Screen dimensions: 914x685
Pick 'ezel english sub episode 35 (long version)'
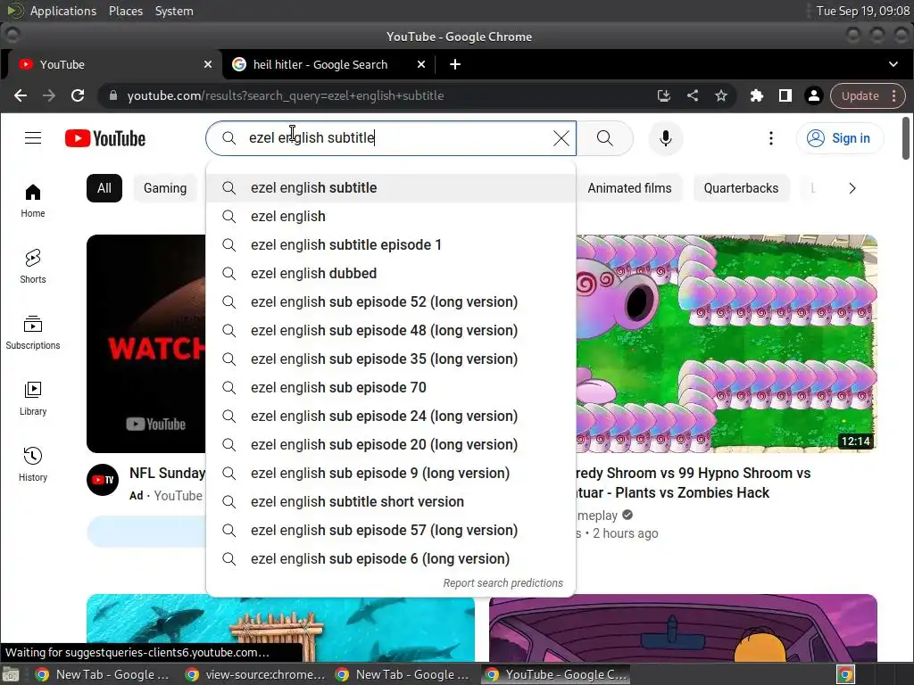coord(391,359)
